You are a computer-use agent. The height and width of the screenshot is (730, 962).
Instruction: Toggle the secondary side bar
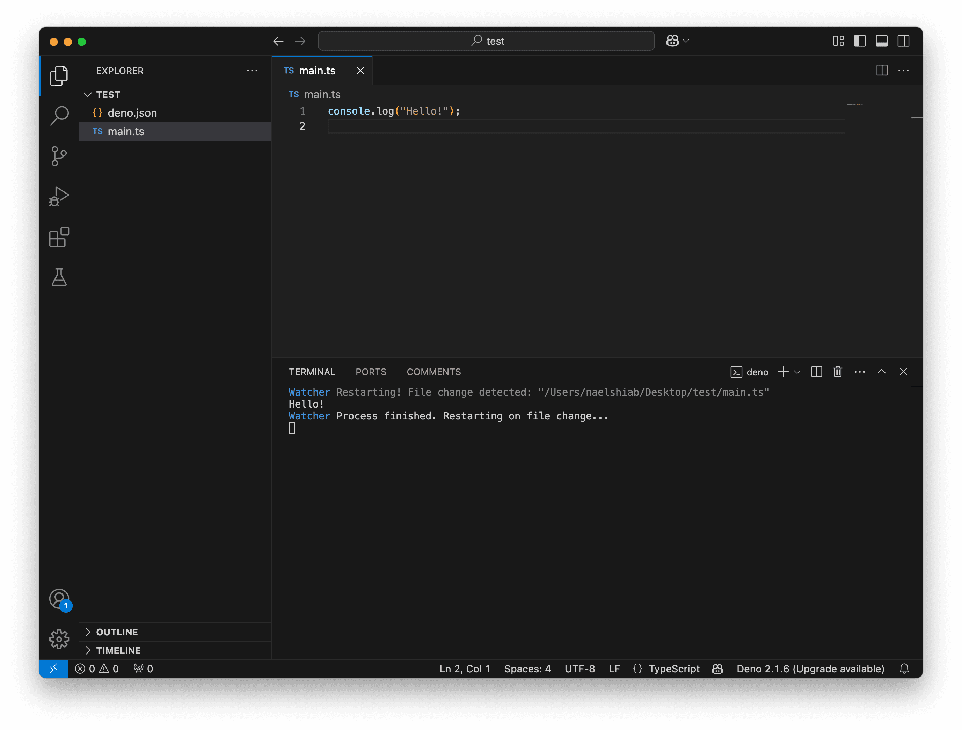[x=903, y=41]
